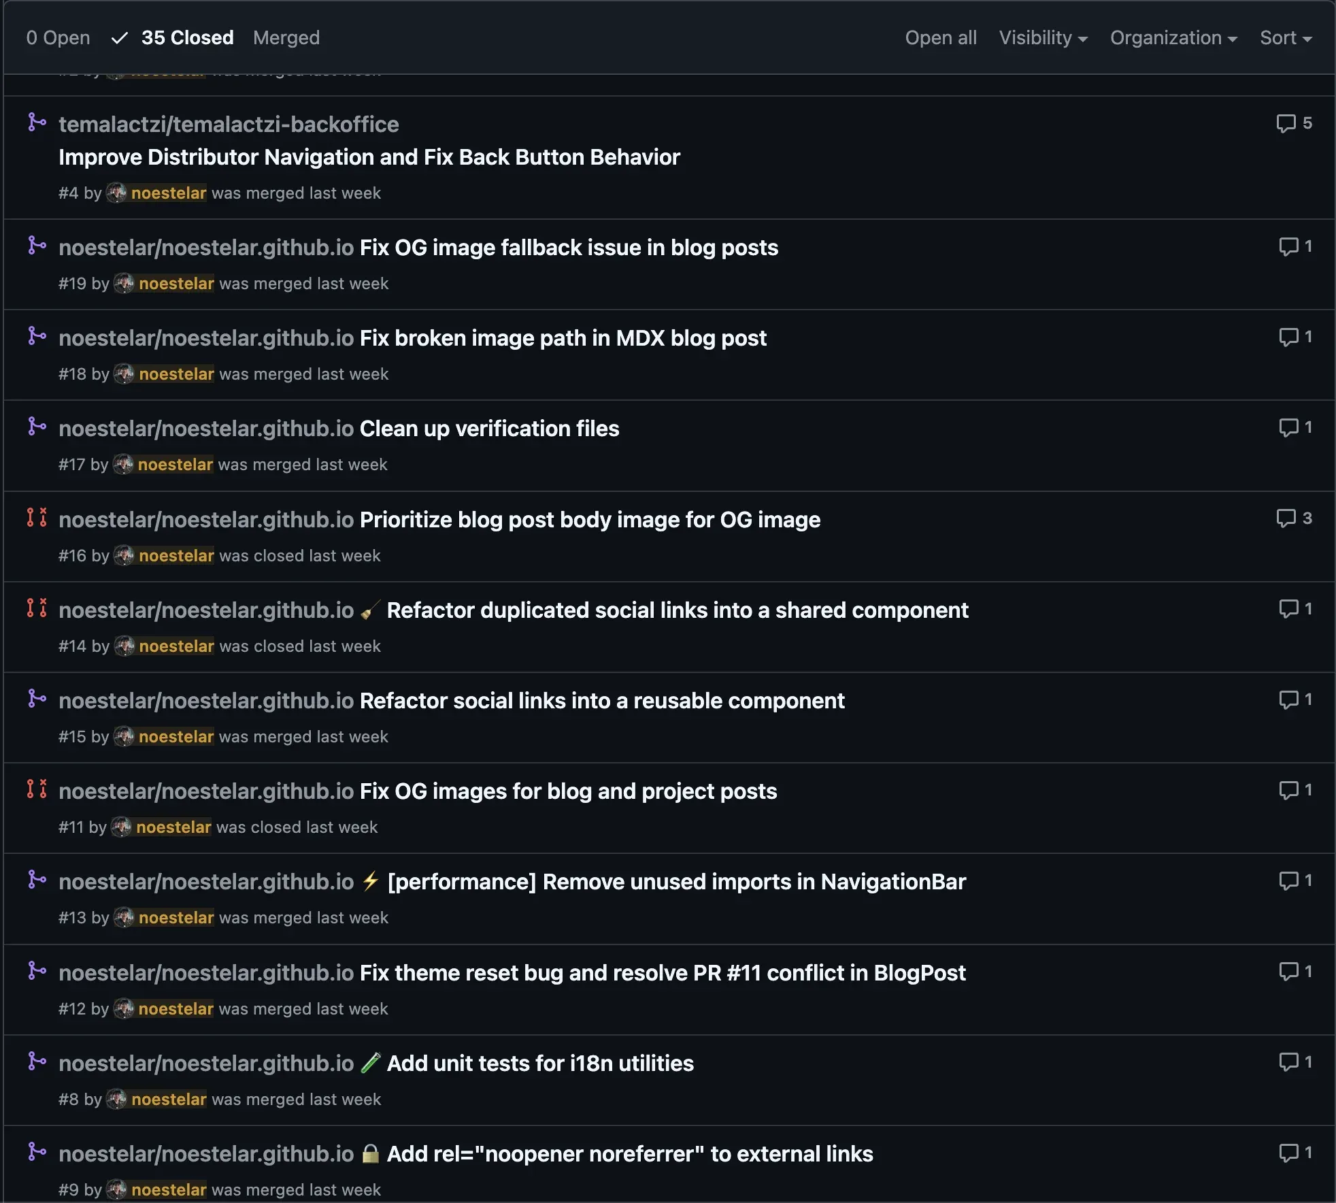Click merged icon next to Add rel noopener PR

pyautogui.click(x=37, y=1152)
